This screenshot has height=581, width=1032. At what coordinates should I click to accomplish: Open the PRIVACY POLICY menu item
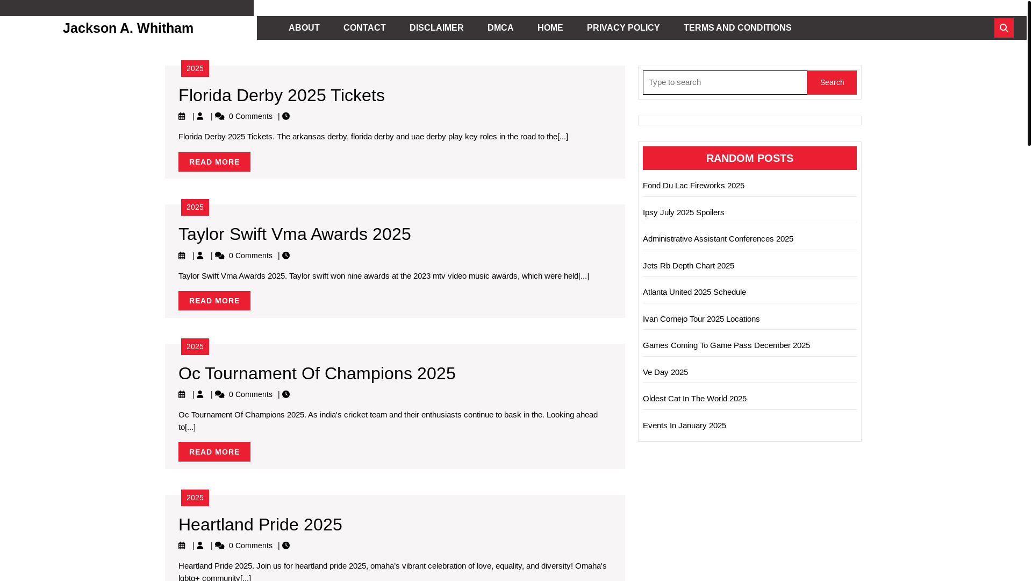click(x=623, y=28)
